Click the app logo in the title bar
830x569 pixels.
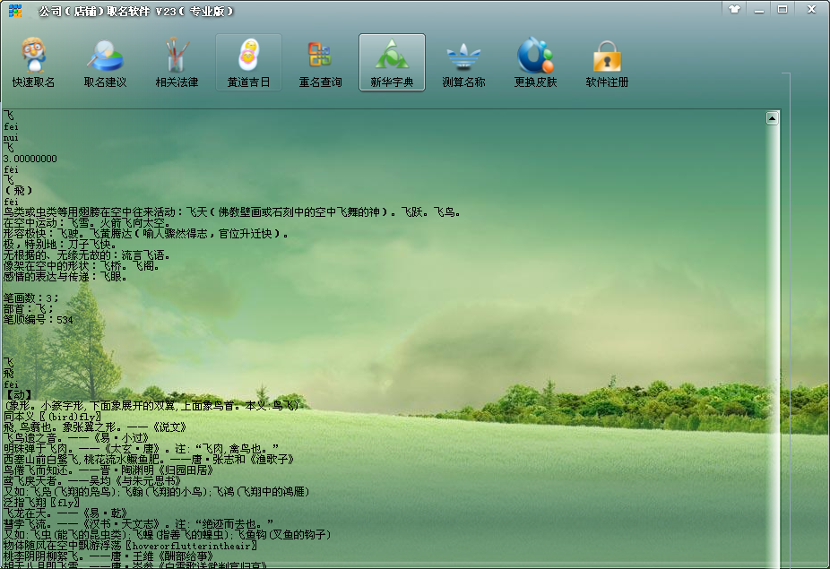[15, 11]
